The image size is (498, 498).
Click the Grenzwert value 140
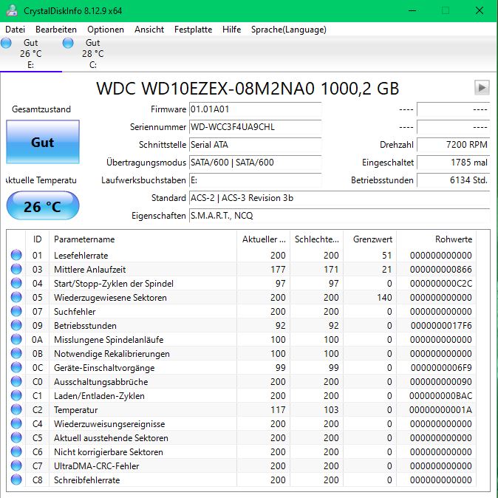[x=384, y=298]
